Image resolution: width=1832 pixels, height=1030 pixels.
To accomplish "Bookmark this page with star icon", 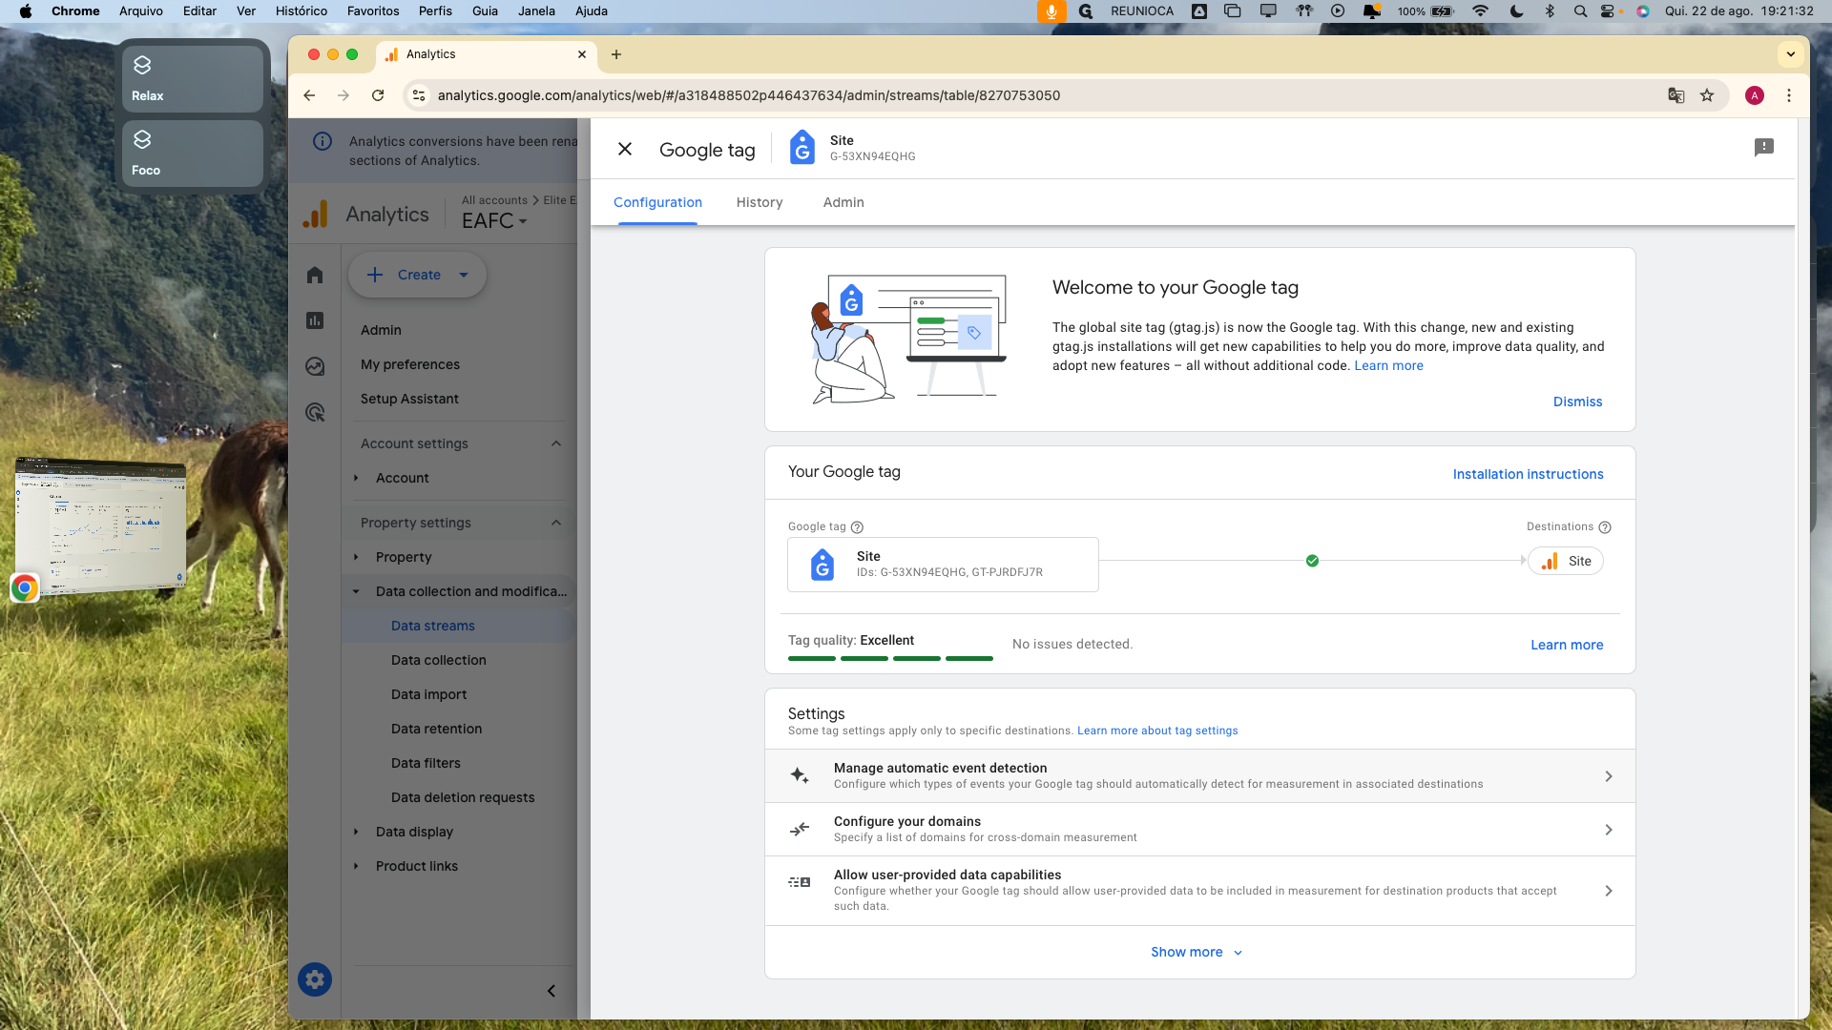I will (1707, 95).
